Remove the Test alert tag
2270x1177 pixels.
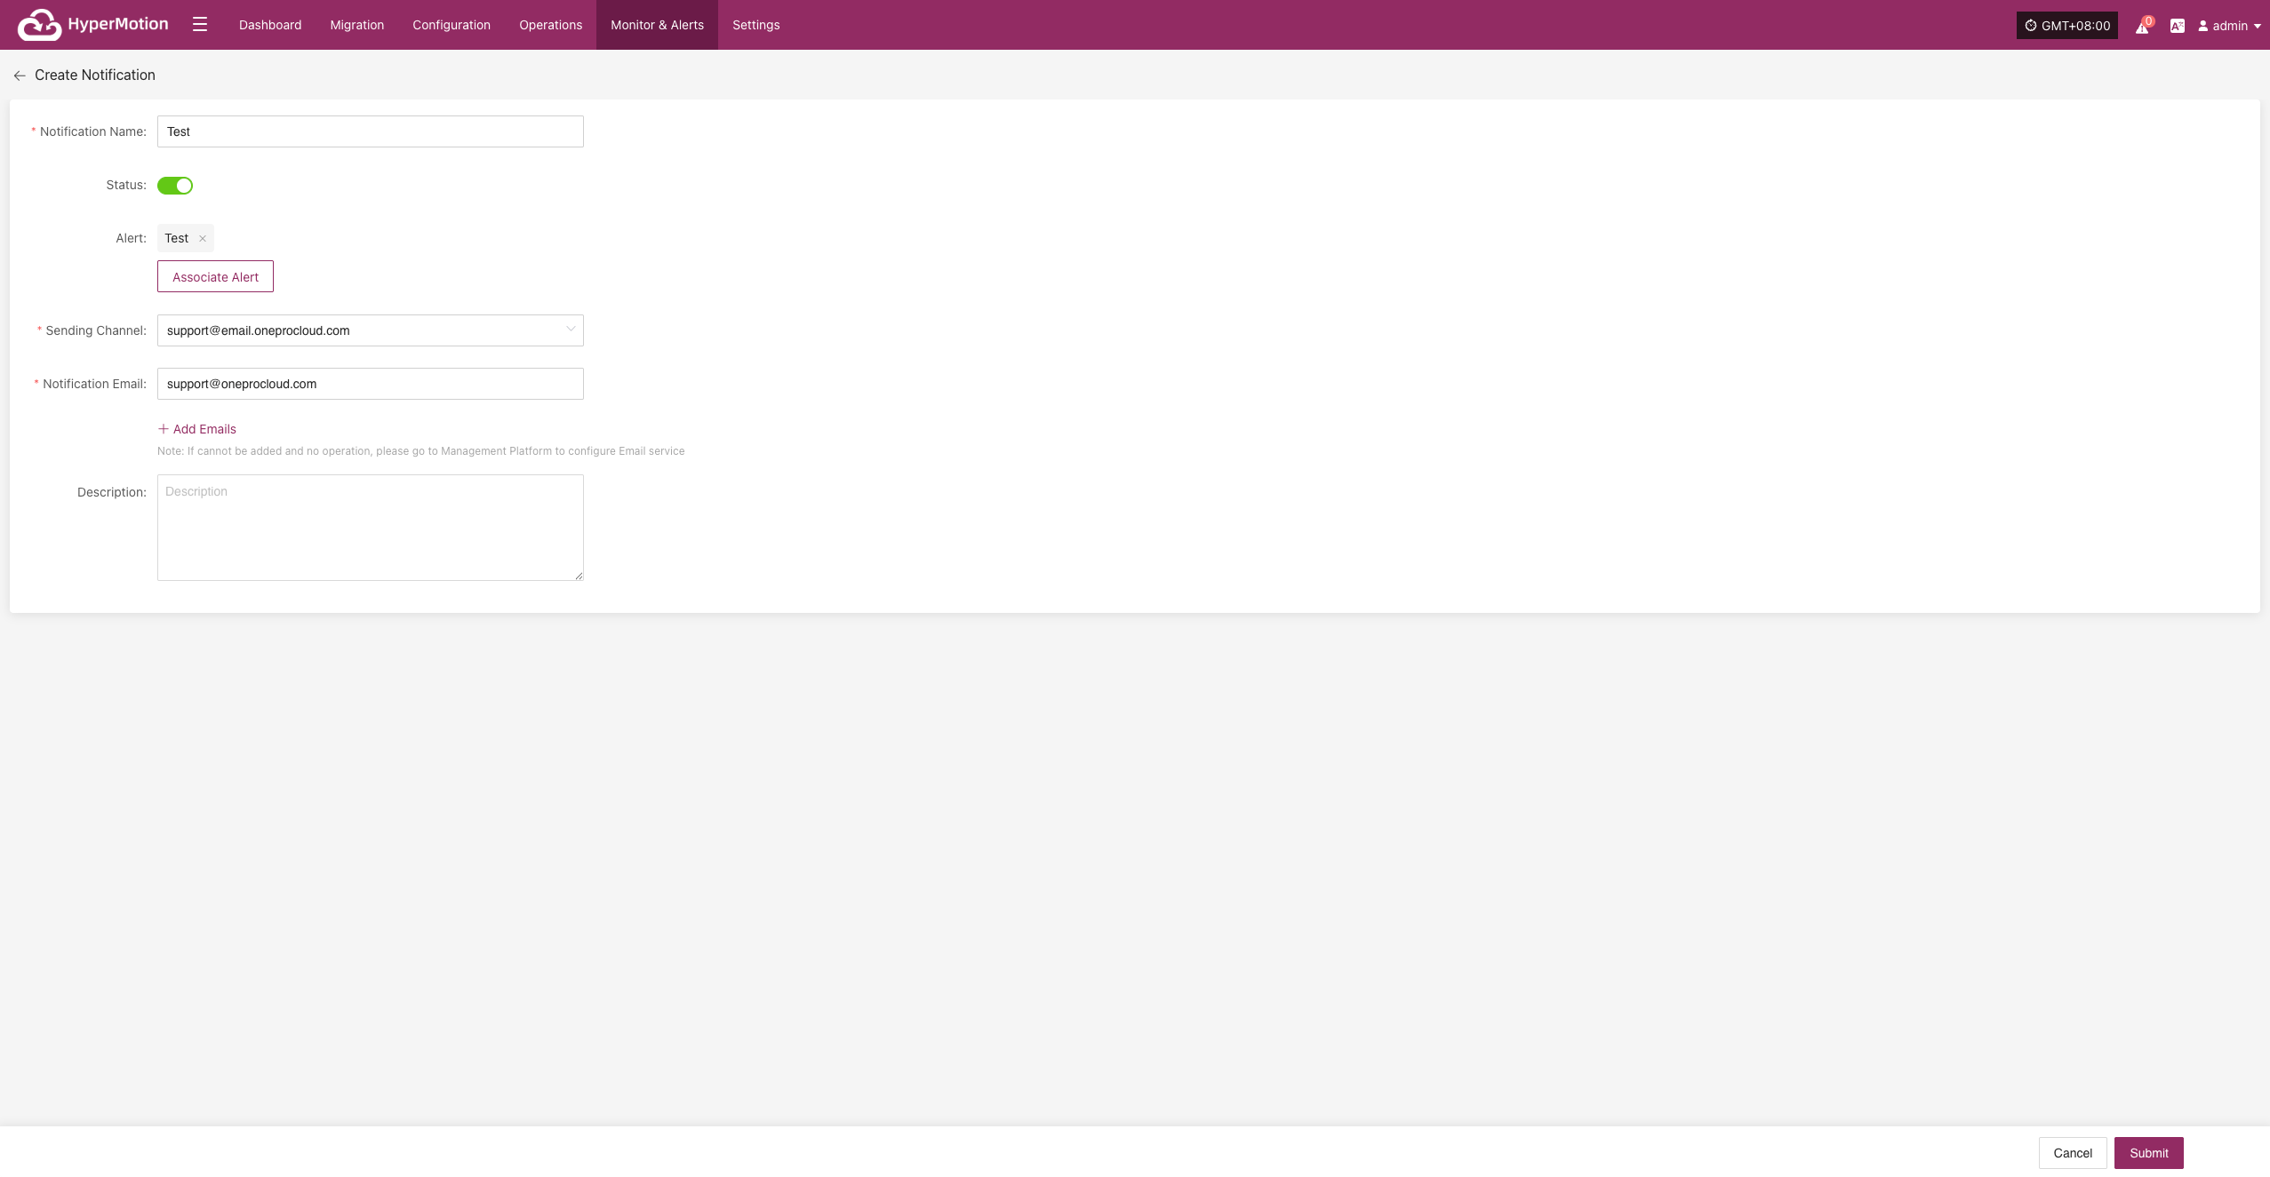(x=203, y=238)
